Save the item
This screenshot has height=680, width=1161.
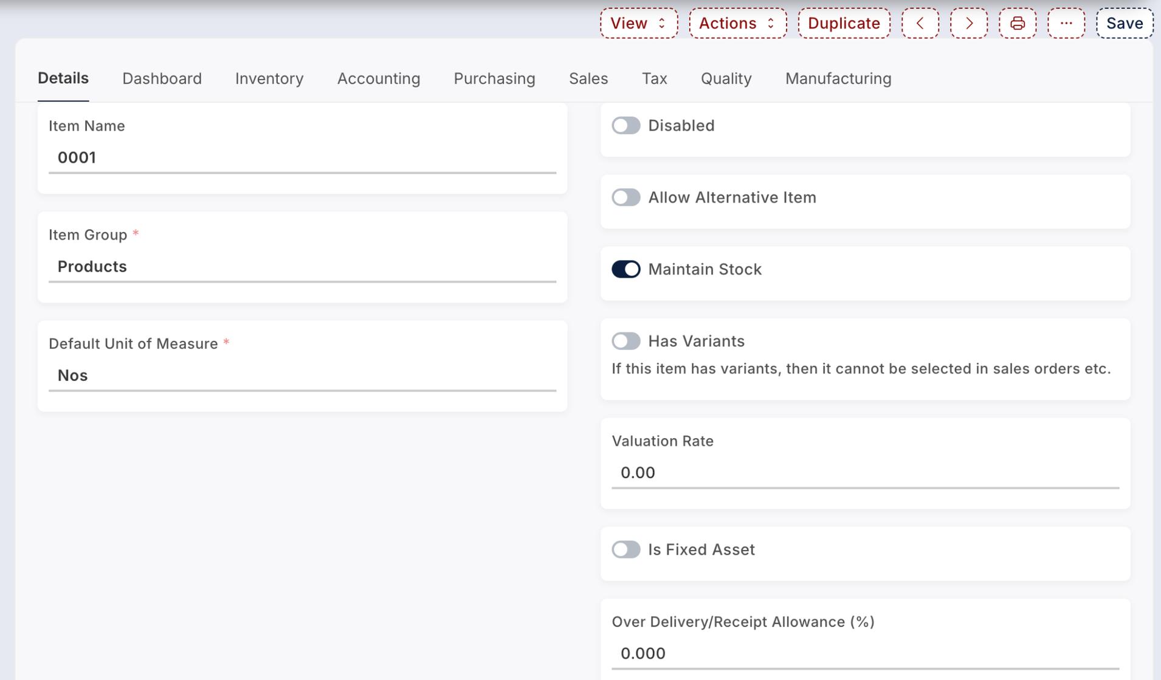click(x=1125, y=23)
